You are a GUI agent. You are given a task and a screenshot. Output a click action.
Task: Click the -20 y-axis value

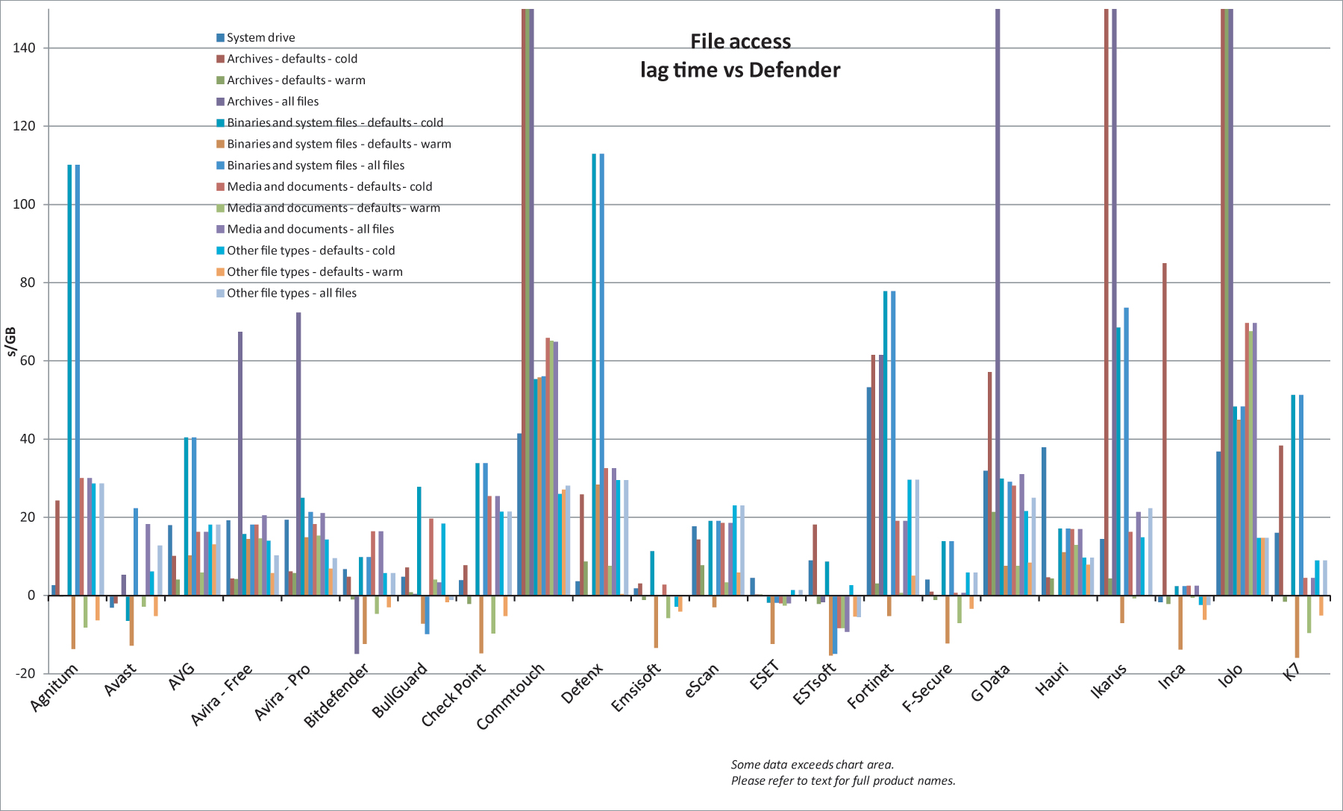click(25, 673)
